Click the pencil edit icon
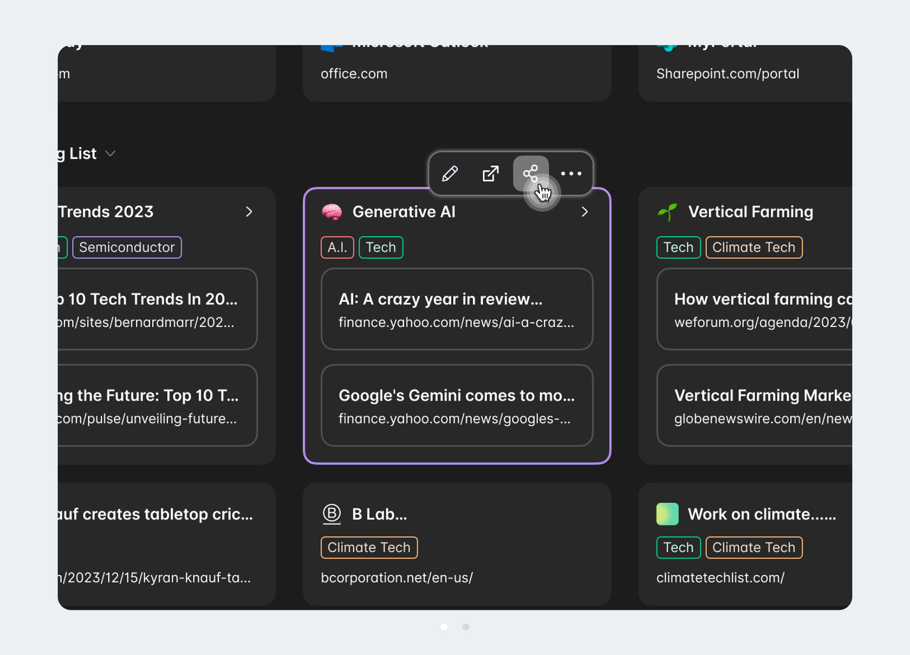Screen dimensions: 910x655 pos(450,173)
